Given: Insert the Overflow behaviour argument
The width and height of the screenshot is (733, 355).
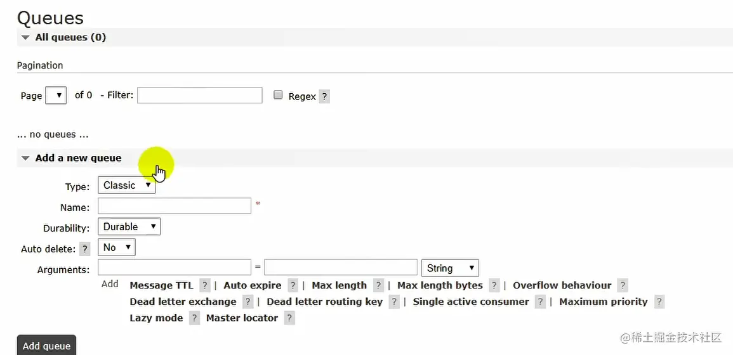Looking at the screenshot, I should 562,285.
